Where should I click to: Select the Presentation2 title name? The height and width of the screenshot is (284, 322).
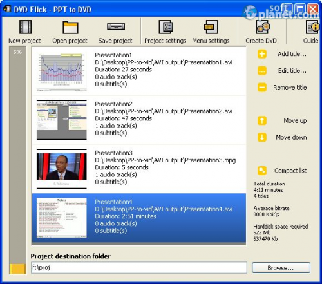(113, 104)
